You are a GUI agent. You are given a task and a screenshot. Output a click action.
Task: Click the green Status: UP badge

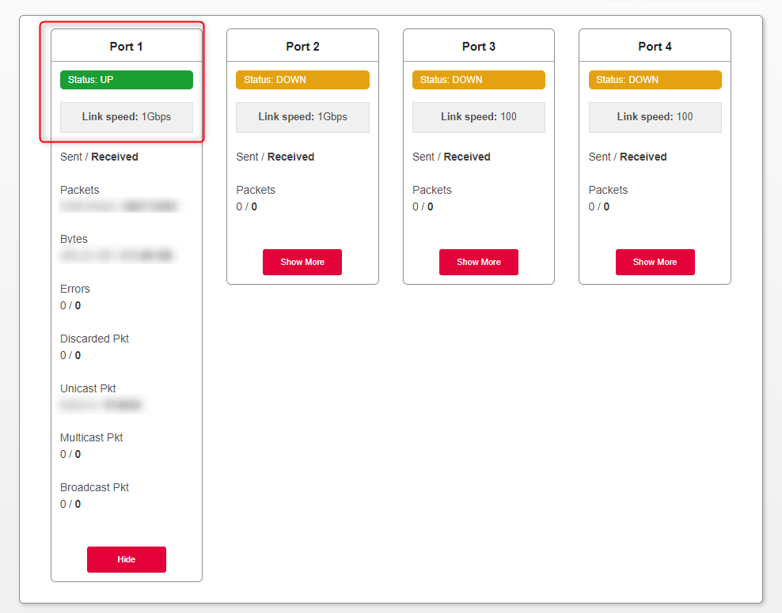pyautogui.click(x=127, y=80)
